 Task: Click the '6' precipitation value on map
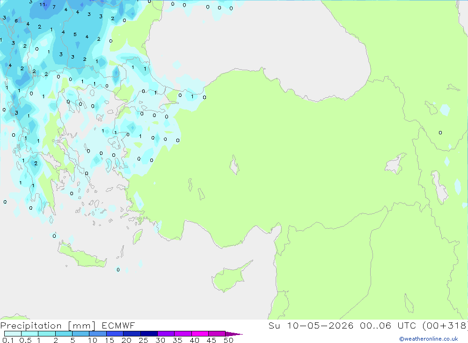pos(16,21)
